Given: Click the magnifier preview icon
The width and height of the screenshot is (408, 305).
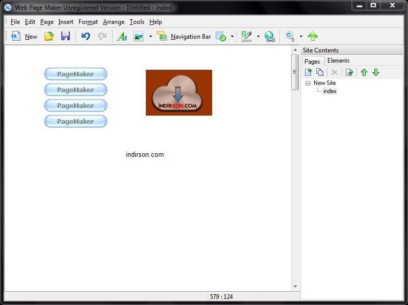Looking at the screenshot, I should tap(290, 36).
